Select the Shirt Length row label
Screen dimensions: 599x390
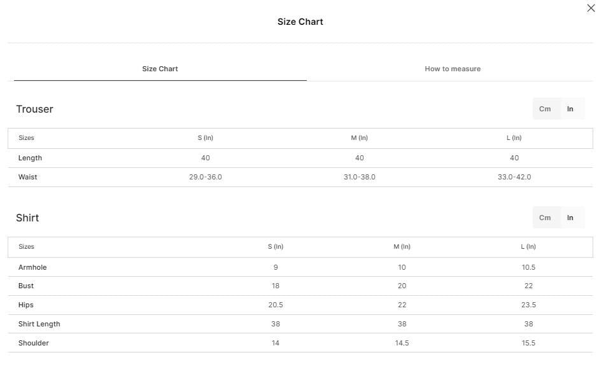tap(39, 324)
